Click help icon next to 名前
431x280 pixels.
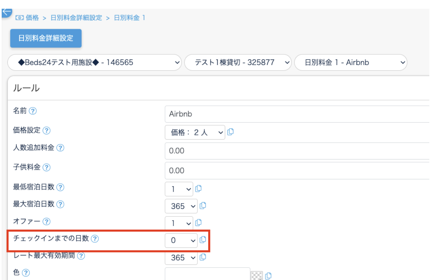click(33, 111)
